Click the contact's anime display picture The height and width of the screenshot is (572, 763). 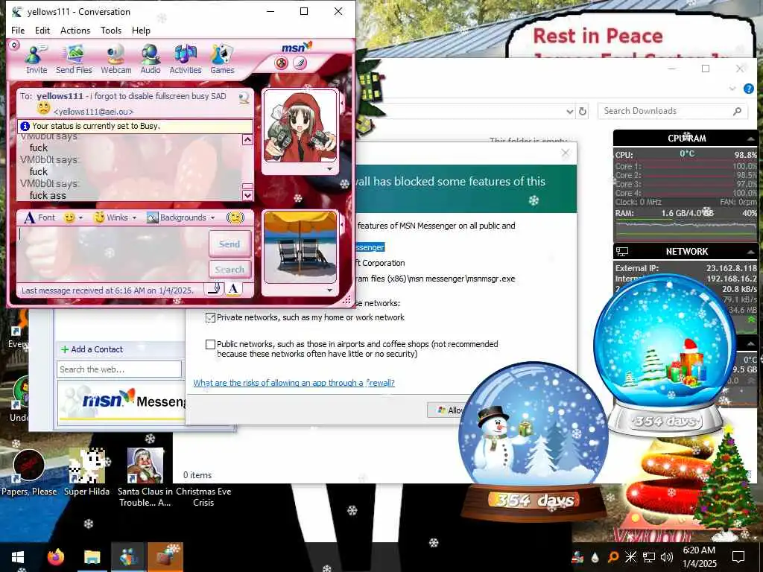coord(300,127)
